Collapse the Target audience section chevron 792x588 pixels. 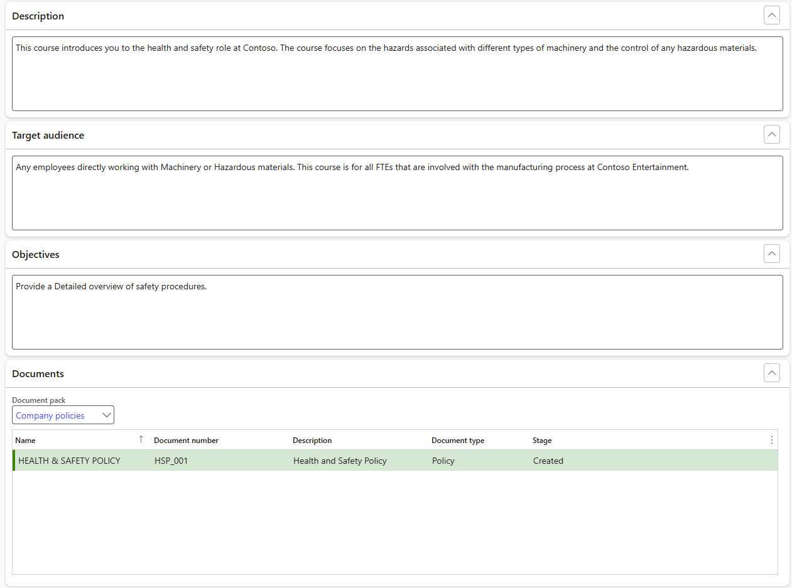pyautogui.click(x=771, y=135)
